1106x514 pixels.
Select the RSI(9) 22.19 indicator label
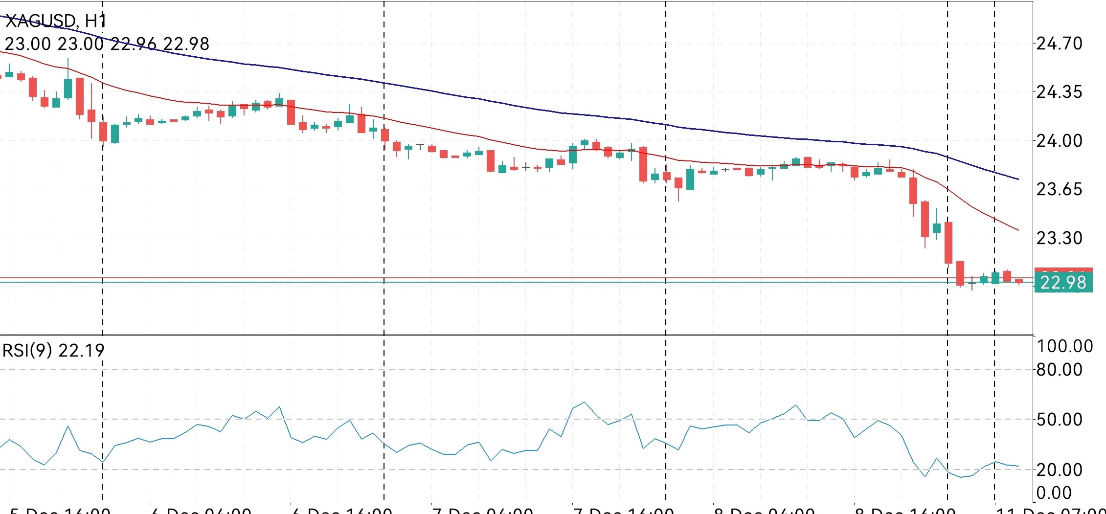[x=53, y=350]
